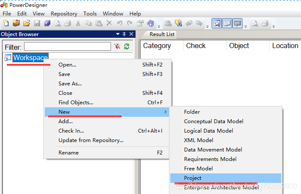The width and height of the screenshot is (301, 194).
Task: Click the Paste as Shortcut icon
Action: [x=168, y=23]
